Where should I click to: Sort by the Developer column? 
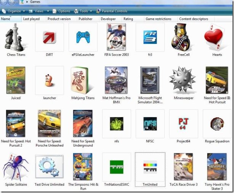tap(111, 19)
